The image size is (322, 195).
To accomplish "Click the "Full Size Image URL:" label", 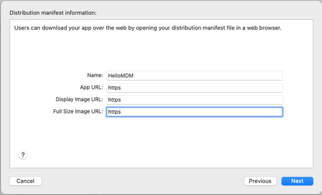I will 78,111.
